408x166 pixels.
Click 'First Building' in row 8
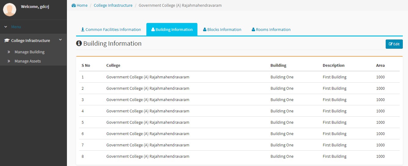[335, 157]
